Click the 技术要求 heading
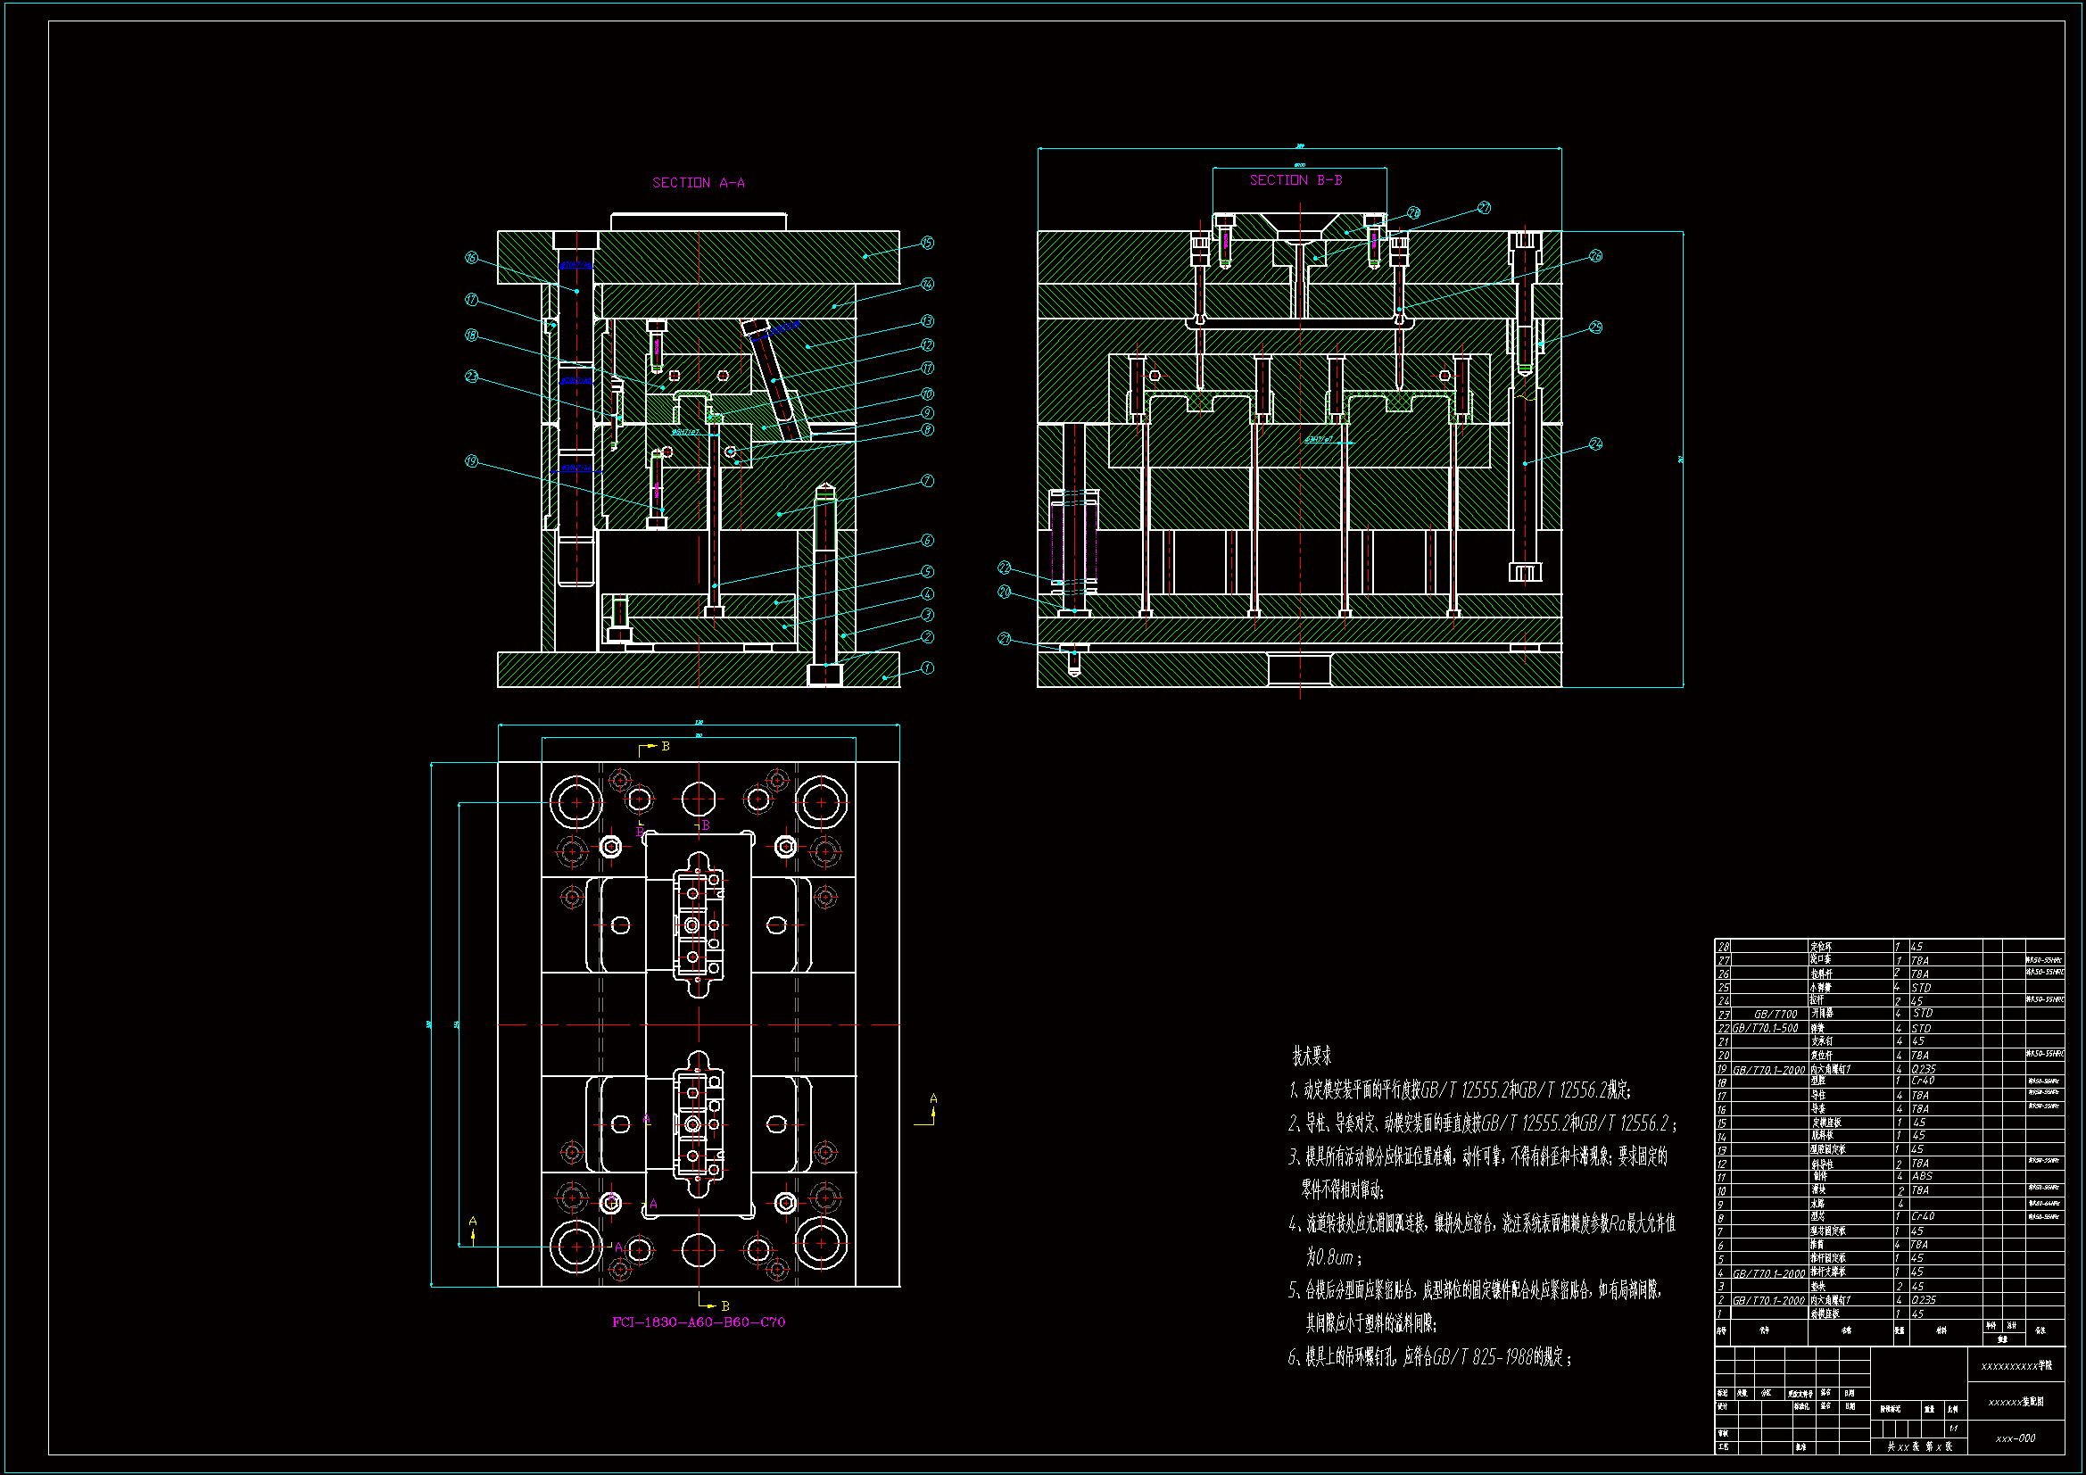Viewport: 2086px width, 1475px height. tap(1311, 1056)
